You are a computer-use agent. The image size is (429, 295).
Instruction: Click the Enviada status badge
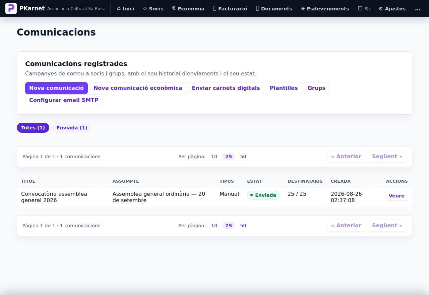click(x=263, y=195)
